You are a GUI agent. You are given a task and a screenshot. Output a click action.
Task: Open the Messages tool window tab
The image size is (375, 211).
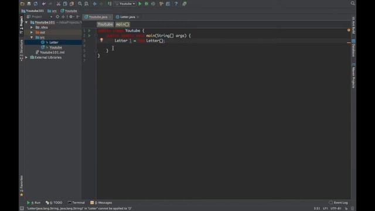pyautogui.click(x=101, y=203)
